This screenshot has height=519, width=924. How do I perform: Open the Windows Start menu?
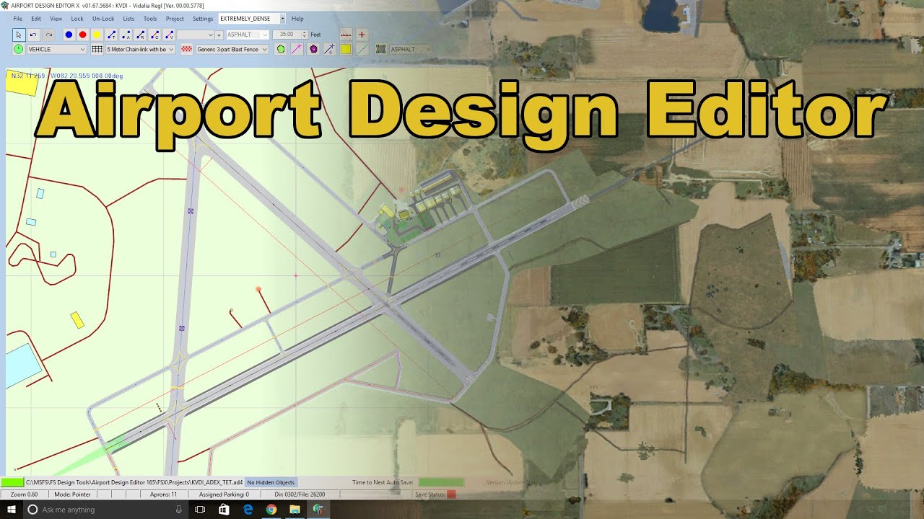pyautogui.click(x=12, y=510)
